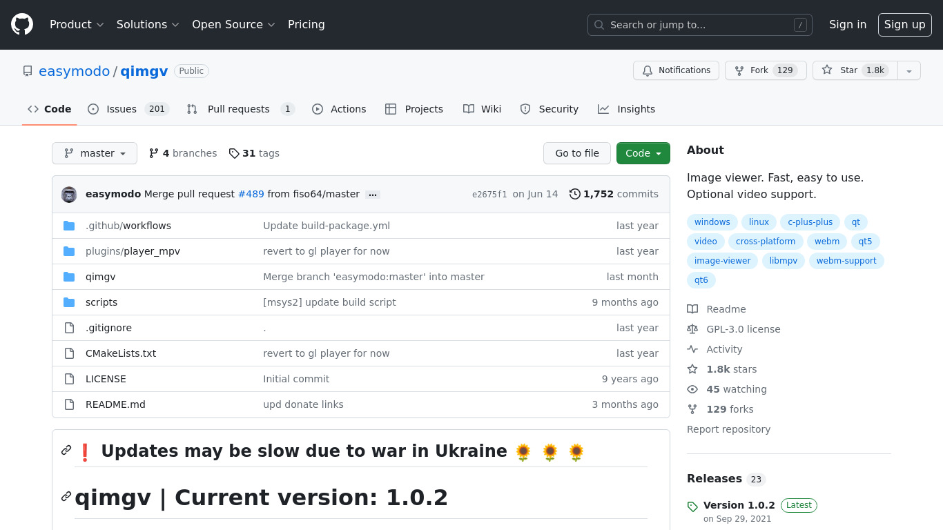Click the history clock icon by commits
This screenshot has width=943, height=530.
pyautogui.click(x=574, y=194)
